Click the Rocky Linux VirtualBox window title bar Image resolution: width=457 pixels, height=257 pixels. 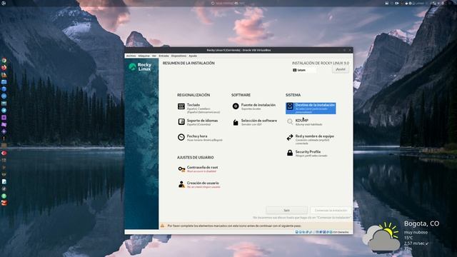(238, 50)
